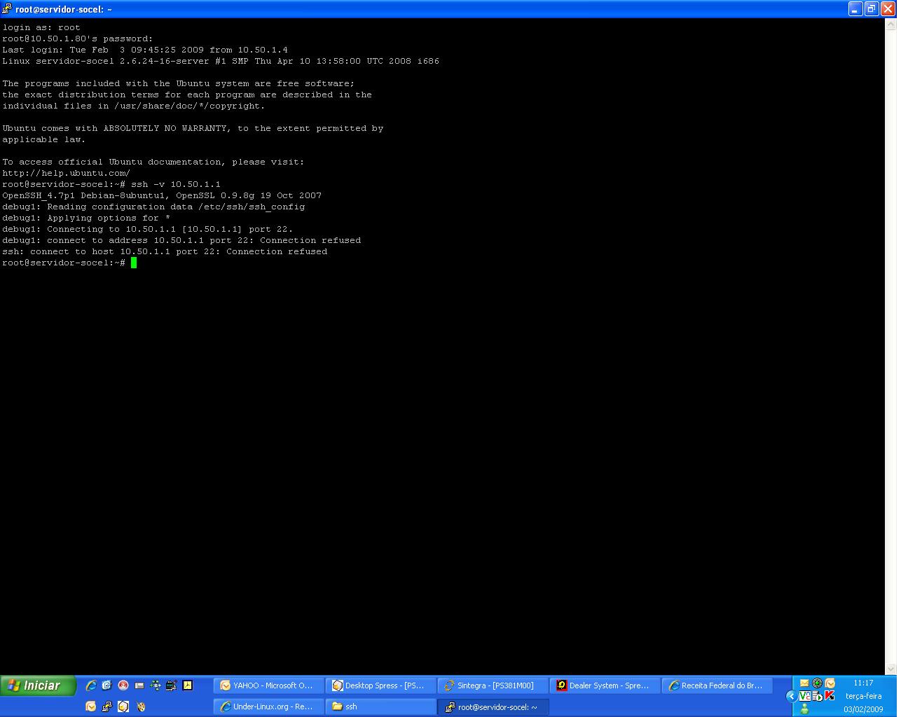Open the ssh folder taskbar button

(x=381, y=706)
